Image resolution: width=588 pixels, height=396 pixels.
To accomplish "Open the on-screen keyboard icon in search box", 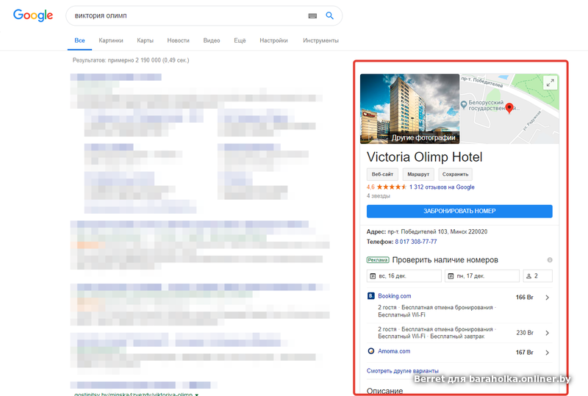I will (x=312, y=15).
